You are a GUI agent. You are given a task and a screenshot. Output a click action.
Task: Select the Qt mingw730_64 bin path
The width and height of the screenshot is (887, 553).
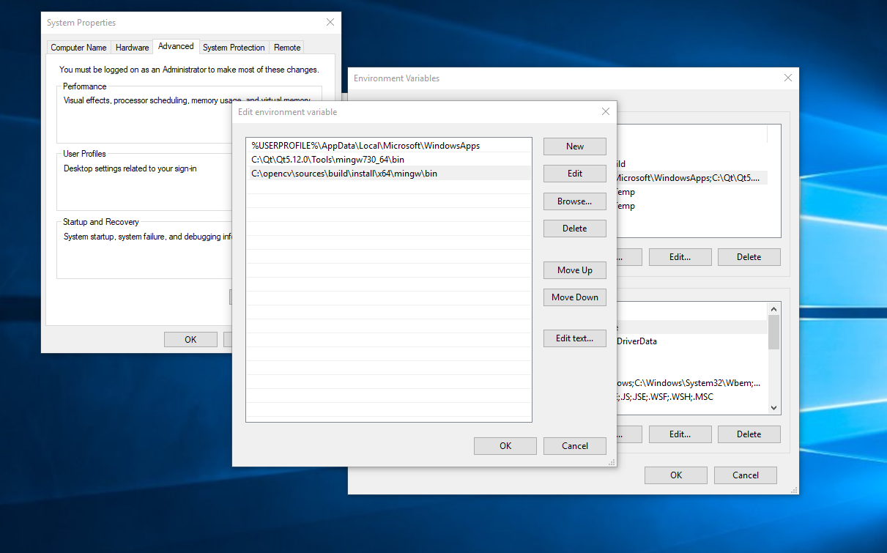pos(327,160)
